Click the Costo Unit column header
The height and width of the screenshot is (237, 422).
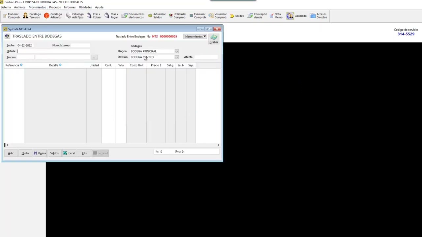(136, 65)
